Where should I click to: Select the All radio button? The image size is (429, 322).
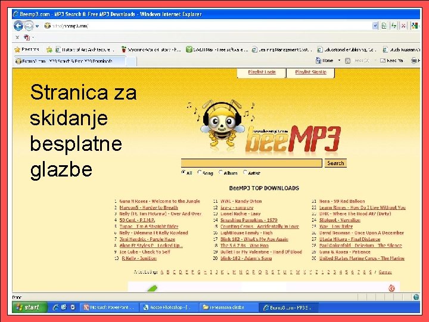(184, 172)
